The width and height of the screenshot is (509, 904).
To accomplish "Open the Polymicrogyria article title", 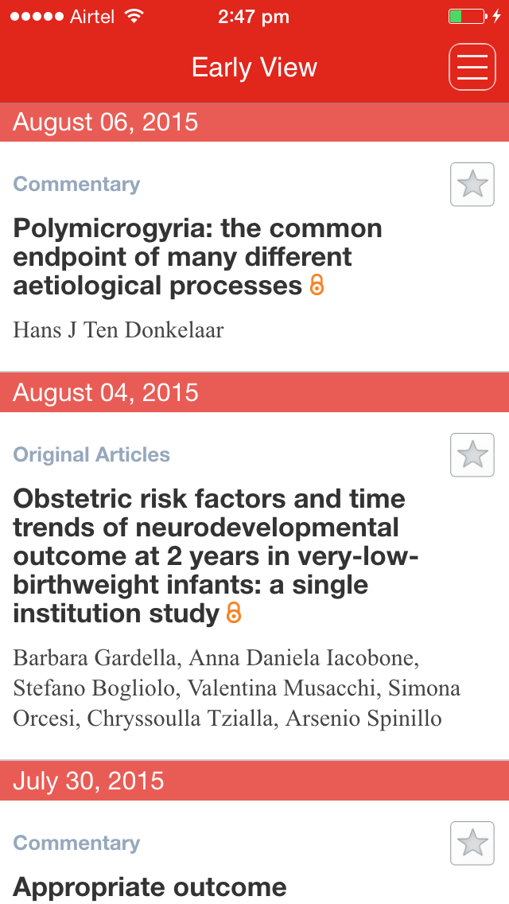I will (x=198, y=257).
